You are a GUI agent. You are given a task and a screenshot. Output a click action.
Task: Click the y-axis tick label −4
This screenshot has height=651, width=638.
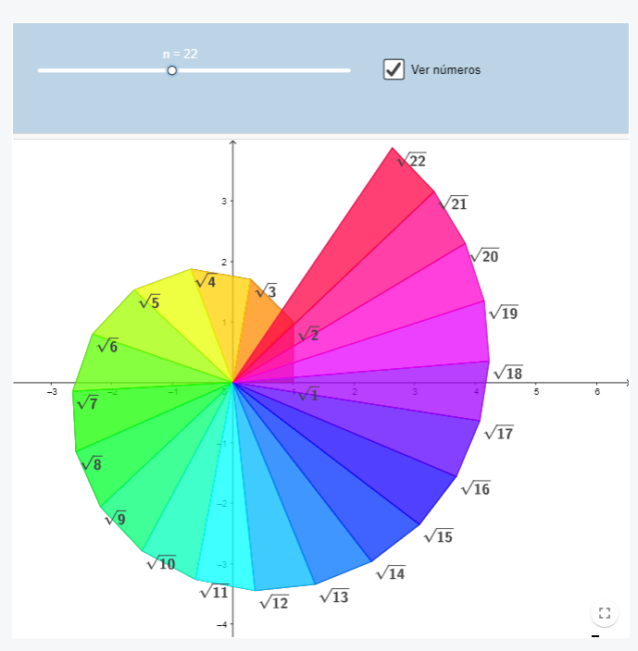[222, 624]
